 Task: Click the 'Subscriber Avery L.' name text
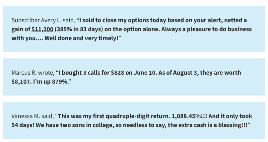[36, 20]
